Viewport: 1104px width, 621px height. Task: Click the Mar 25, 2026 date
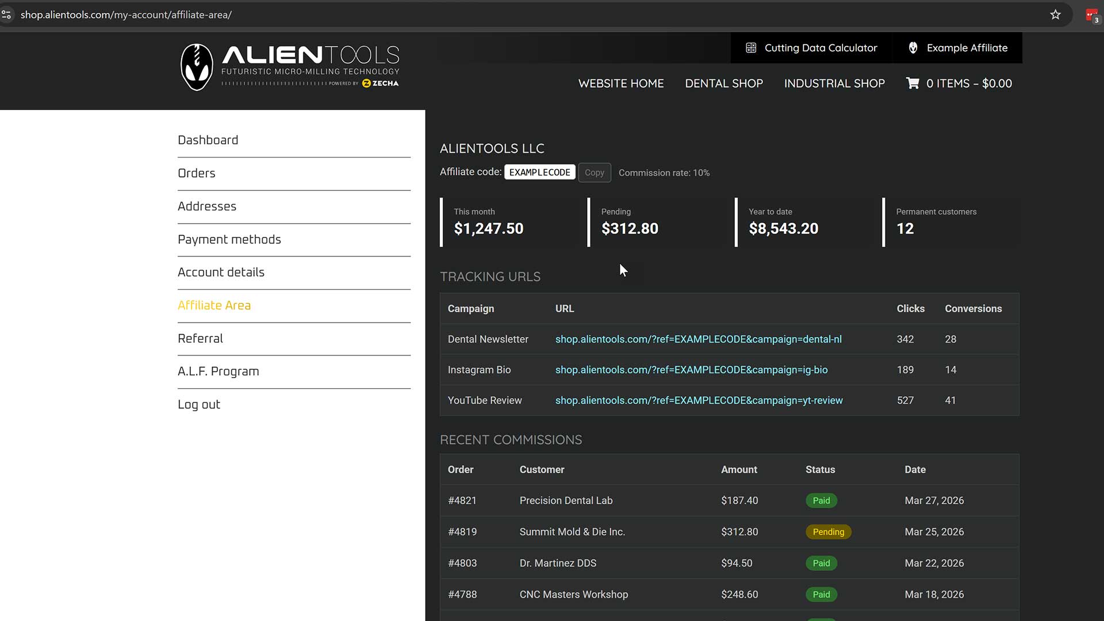tap(934, 532)
